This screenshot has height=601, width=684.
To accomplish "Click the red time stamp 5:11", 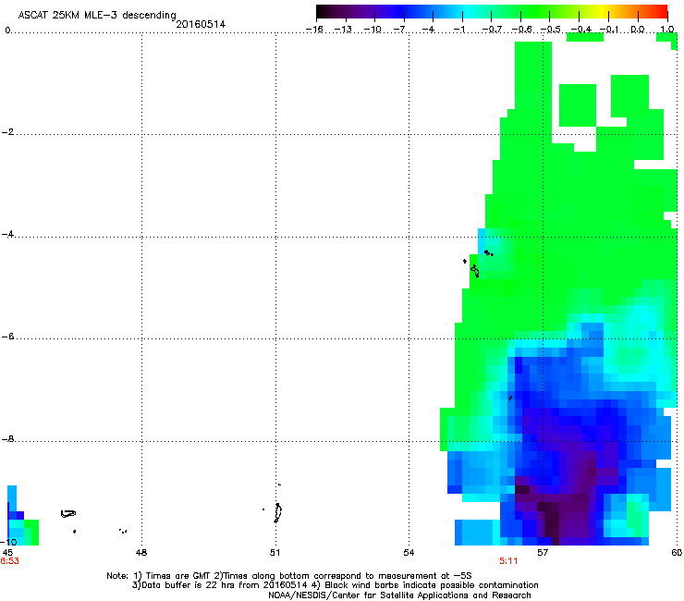I will pos(508,561).
